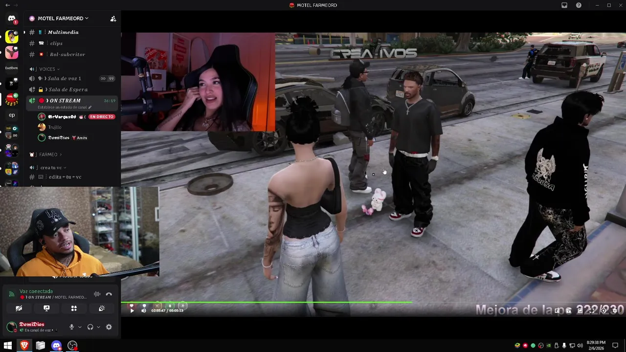Screen dimensions: 626x352
Task: Click streamer webcam thumbnail top-left of stream
Action: coord(198,82)
